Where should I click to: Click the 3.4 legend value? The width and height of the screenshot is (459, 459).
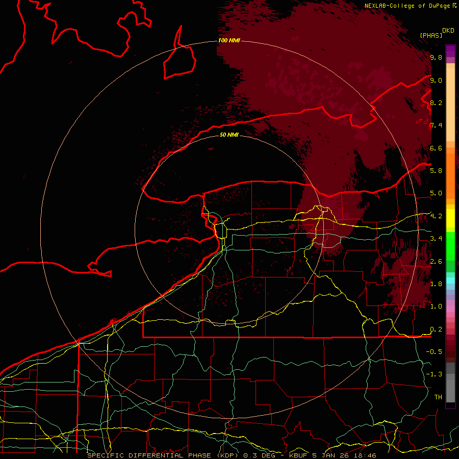coord(436,238)
